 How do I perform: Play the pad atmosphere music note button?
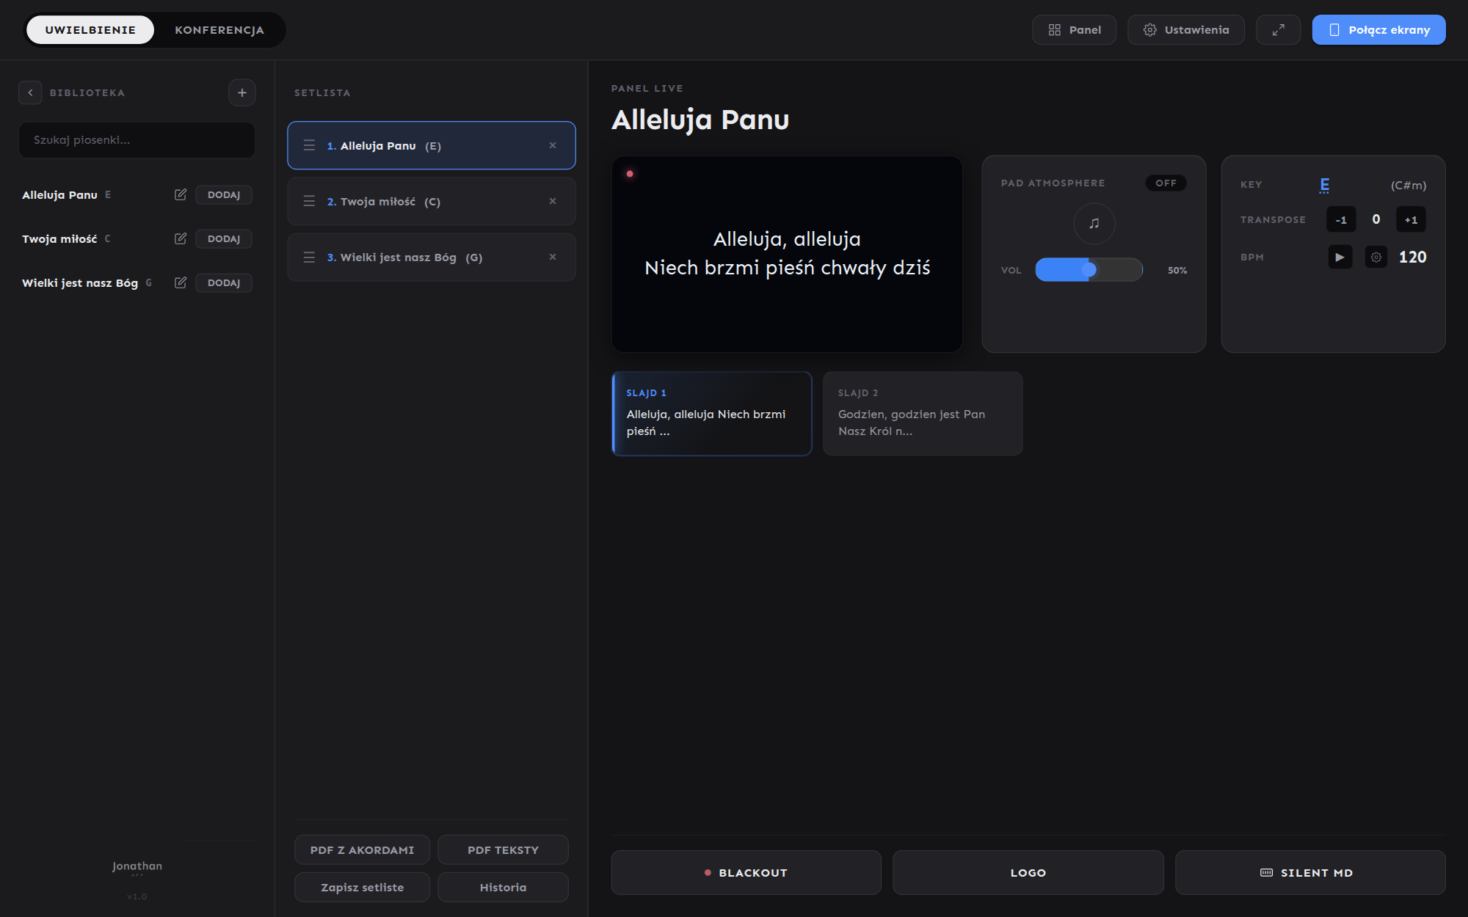pyautogui.click(x=1094, y=223)
